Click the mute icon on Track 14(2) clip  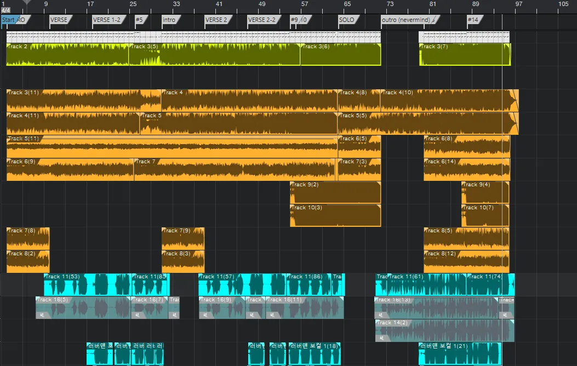382,338
